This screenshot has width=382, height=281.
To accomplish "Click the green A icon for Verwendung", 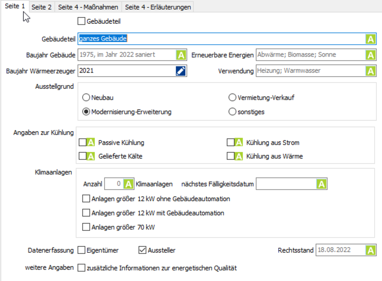I will pyautogui.click(x=370, y=71).
